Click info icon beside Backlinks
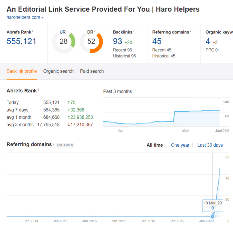Viewport: 233px width, 226px height. 134,31
